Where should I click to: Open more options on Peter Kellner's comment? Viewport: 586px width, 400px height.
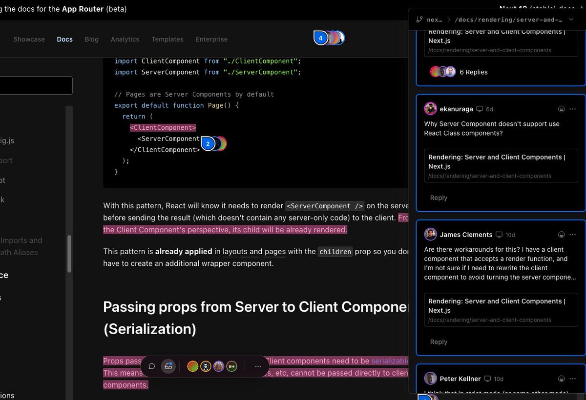tap(573, 379)
